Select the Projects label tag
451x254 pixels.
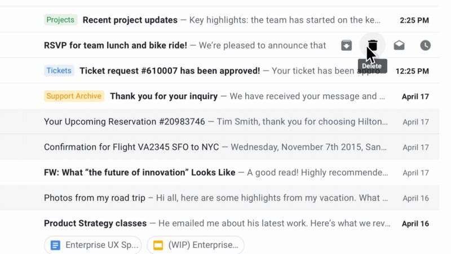60,20
